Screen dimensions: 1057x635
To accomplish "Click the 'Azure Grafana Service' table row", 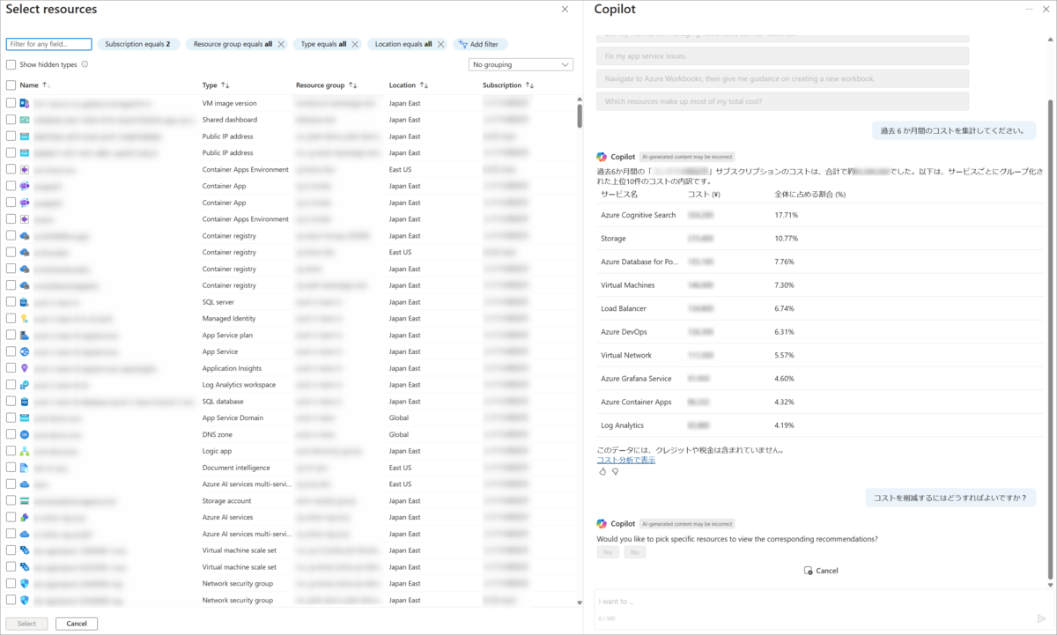I will coord(819,379).
